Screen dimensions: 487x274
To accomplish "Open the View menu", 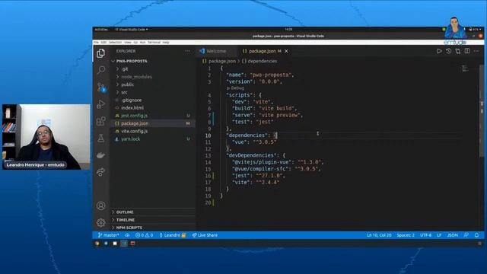I will point(128,43).
